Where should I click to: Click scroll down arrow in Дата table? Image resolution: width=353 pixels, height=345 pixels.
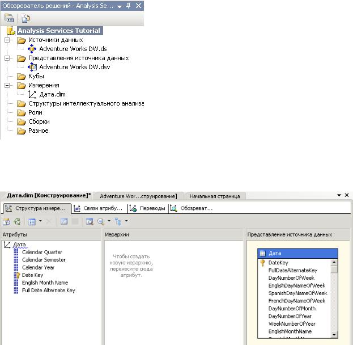pos(334,335)
